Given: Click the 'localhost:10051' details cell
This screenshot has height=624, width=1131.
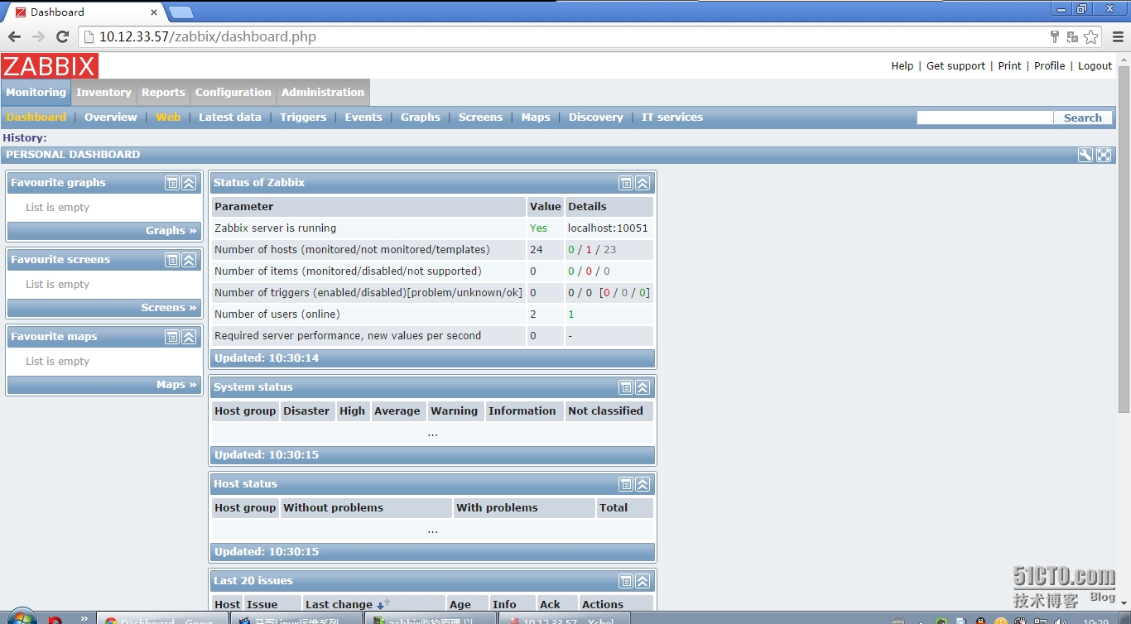Looking at the screenshot, I should (x=609, y=228).
